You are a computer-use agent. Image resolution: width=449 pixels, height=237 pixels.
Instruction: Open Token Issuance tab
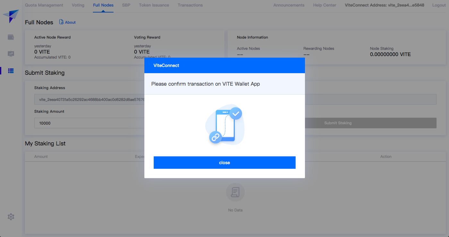pyautogui.click(x=154, y=5)
